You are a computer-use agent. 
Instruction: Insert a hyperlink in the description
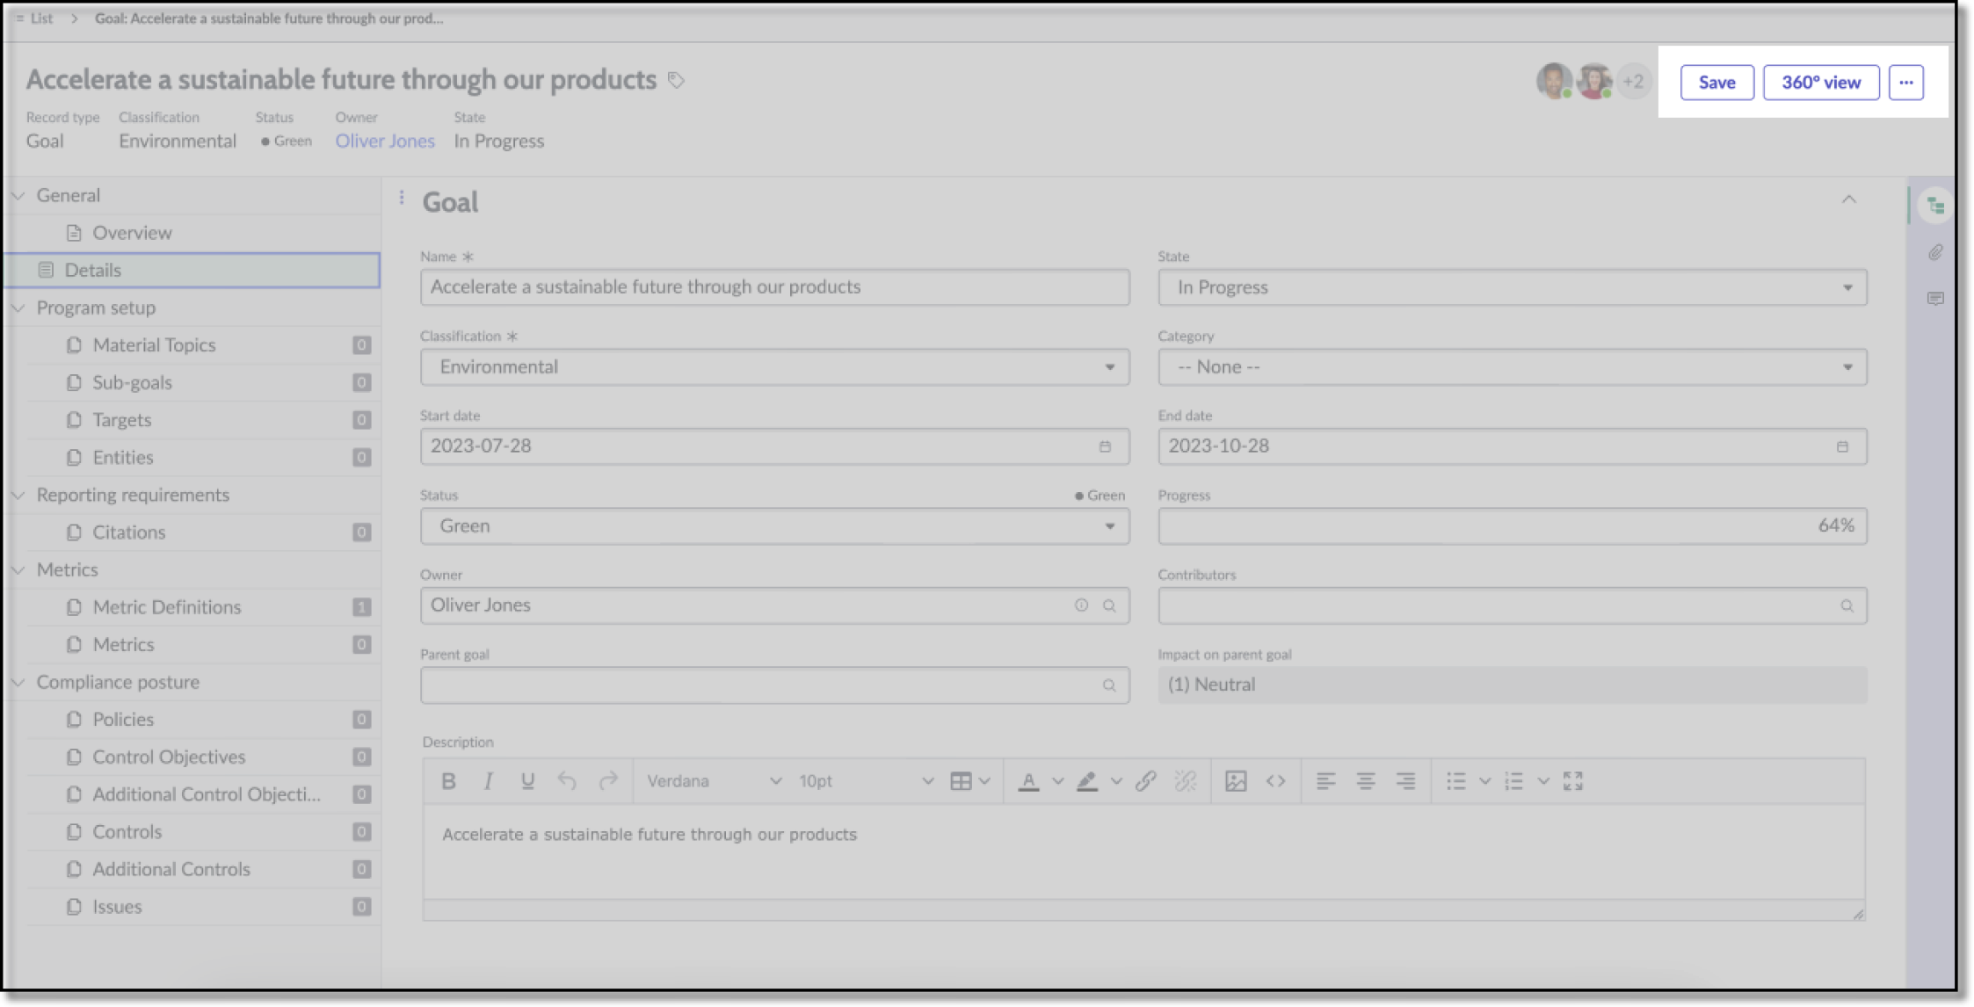coord(1145,780)
